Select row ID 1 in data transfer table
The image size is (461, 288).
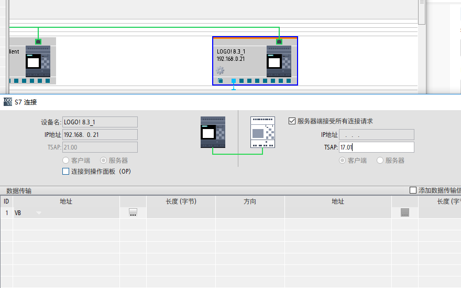point(6,212)
